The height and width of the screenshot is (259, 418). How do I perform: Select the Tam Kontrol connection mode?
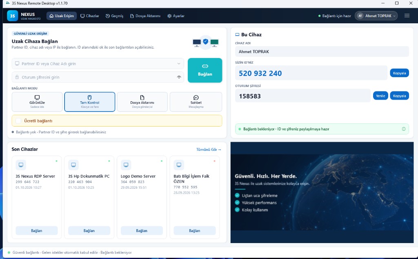point(89,102)
